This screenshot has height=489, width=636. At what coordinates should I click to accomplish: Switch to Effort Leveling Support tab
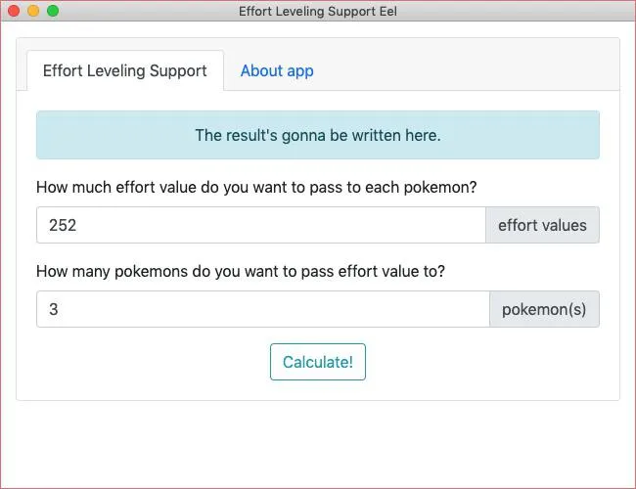[x=125, y=70]
